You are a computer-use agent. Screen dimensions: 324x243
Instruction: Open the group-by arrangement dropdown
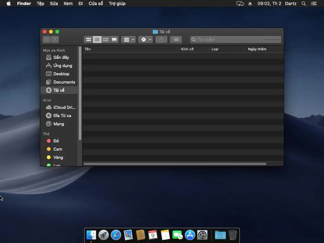128,40
